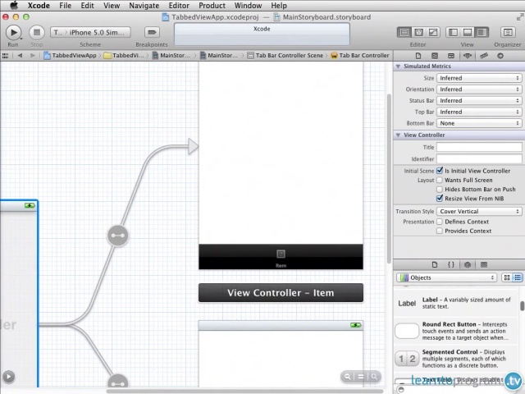The width and height of the screenshot is (525, 394).
Task: Open the Transition Style dropdown
Action: [x=479, y=212]
